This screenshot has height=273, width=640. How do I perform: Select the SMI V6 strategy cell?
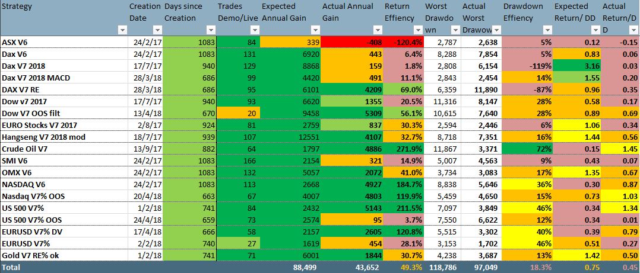[64, 160]
